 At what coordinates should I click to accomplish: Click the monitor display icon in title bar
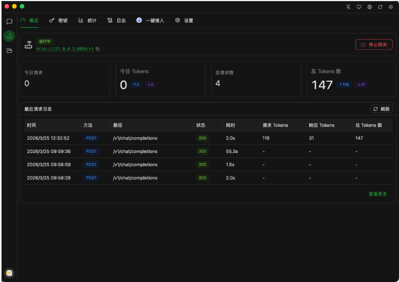(x=359, y=7)
